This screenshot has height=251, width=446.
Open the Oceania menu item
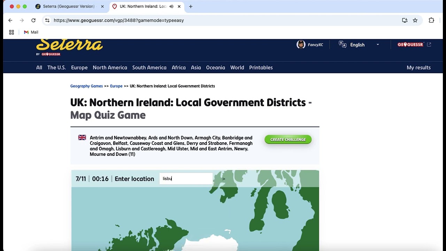(216, 68)
